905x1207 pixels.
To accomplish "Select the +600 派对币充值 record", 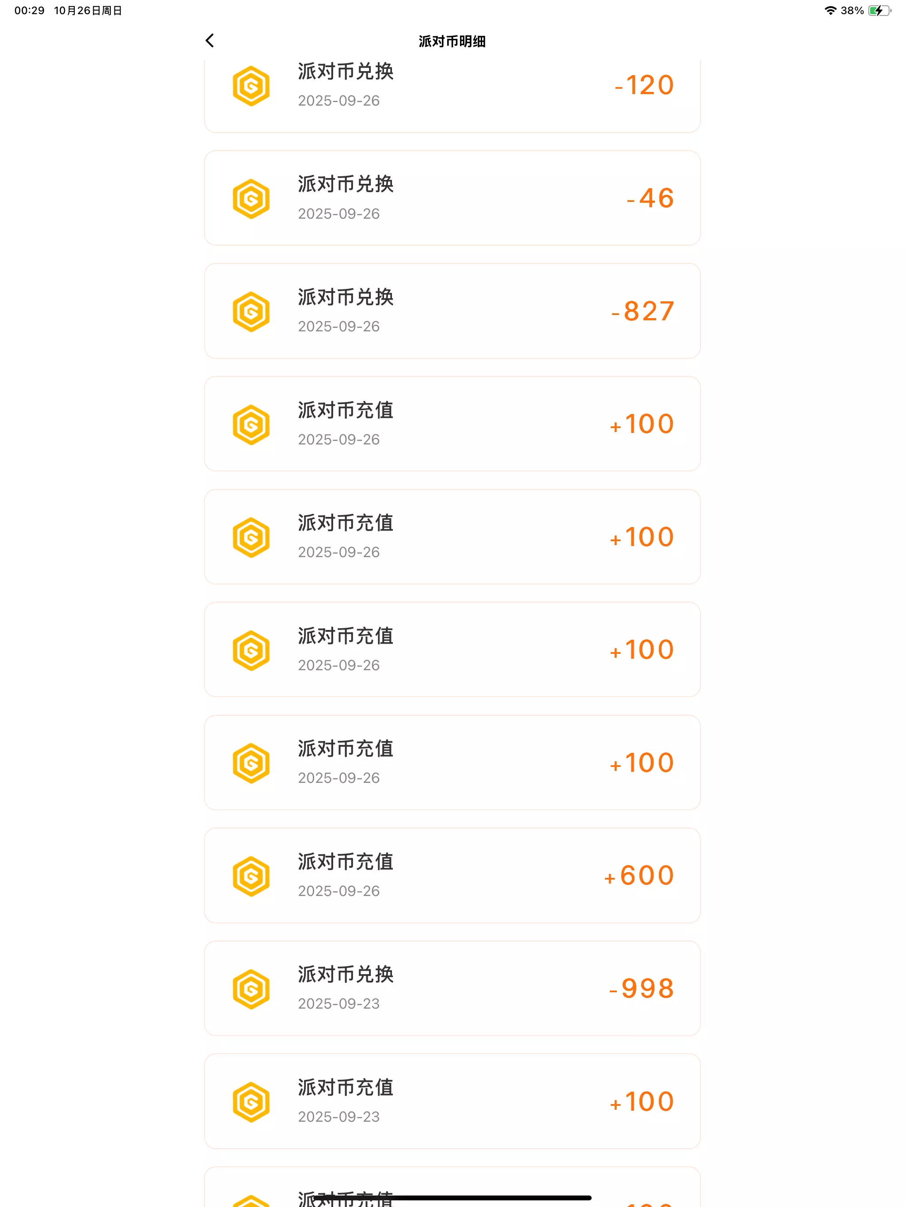I will click(x=452, y=875).
